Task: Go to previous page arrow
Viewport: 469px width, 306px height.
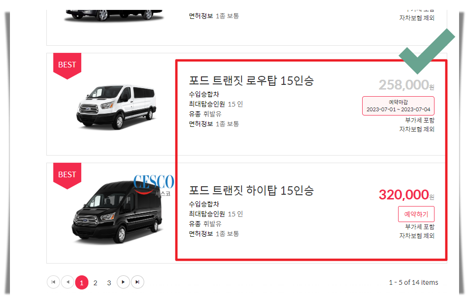Action: coord(68,282)
